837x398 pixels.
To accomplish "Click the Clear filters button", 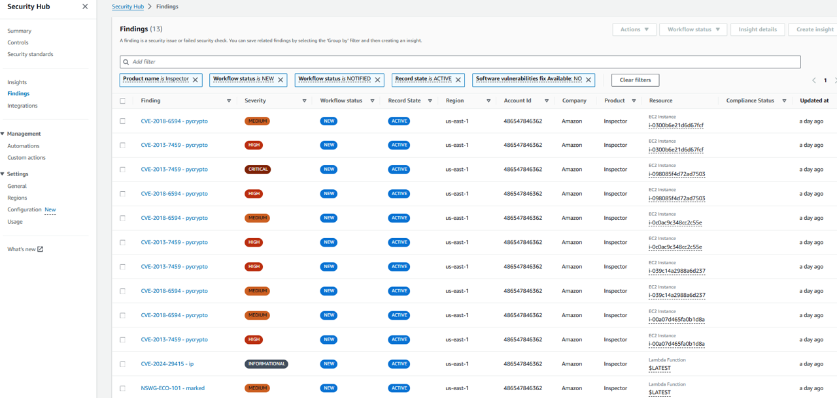I will point(635,80).
